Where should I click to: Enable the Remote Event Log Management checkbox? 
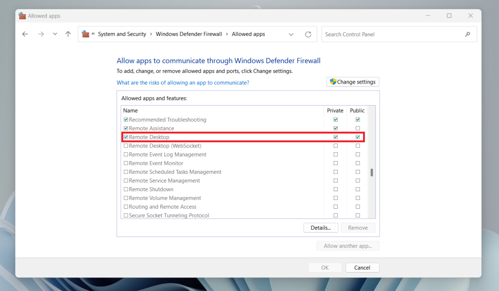coord(126,154)
